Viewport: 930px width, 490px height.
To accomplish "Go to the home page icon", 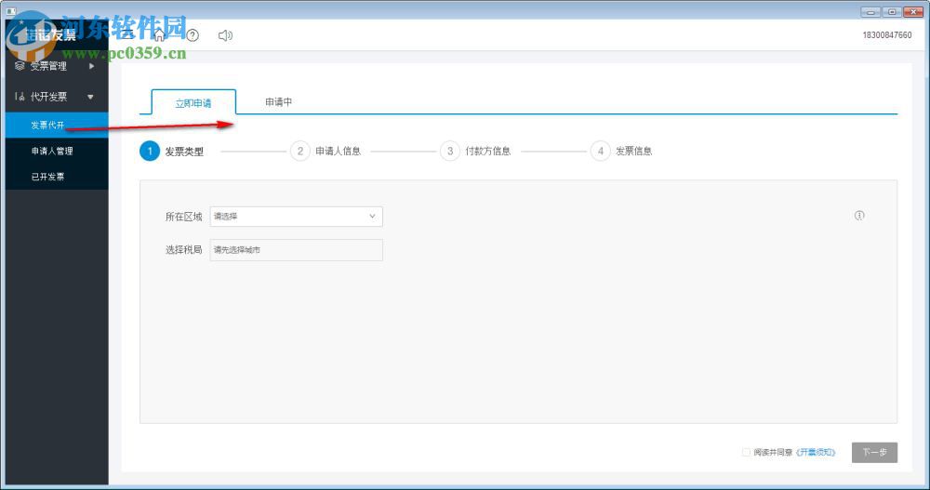I will [159, 35].
